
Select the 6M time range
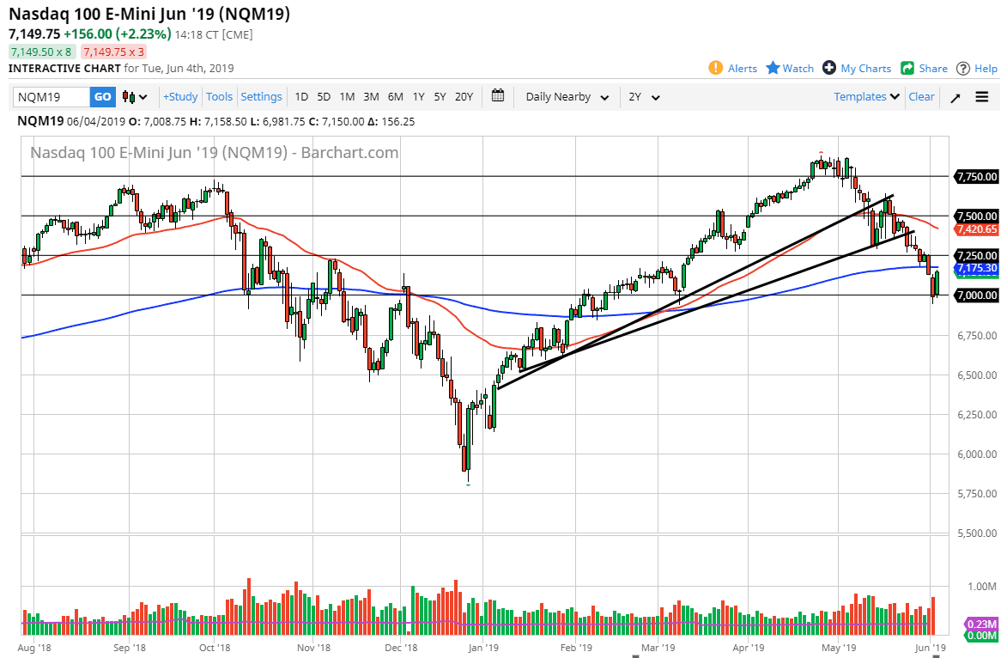(x=395, y=97)
